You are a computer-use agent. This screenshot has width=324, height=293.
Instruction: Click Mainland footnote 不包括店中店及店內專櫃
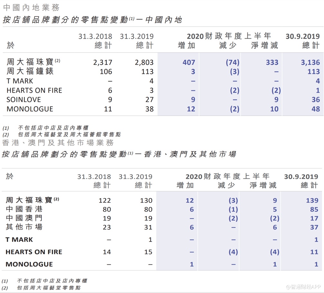click(53, 128)
